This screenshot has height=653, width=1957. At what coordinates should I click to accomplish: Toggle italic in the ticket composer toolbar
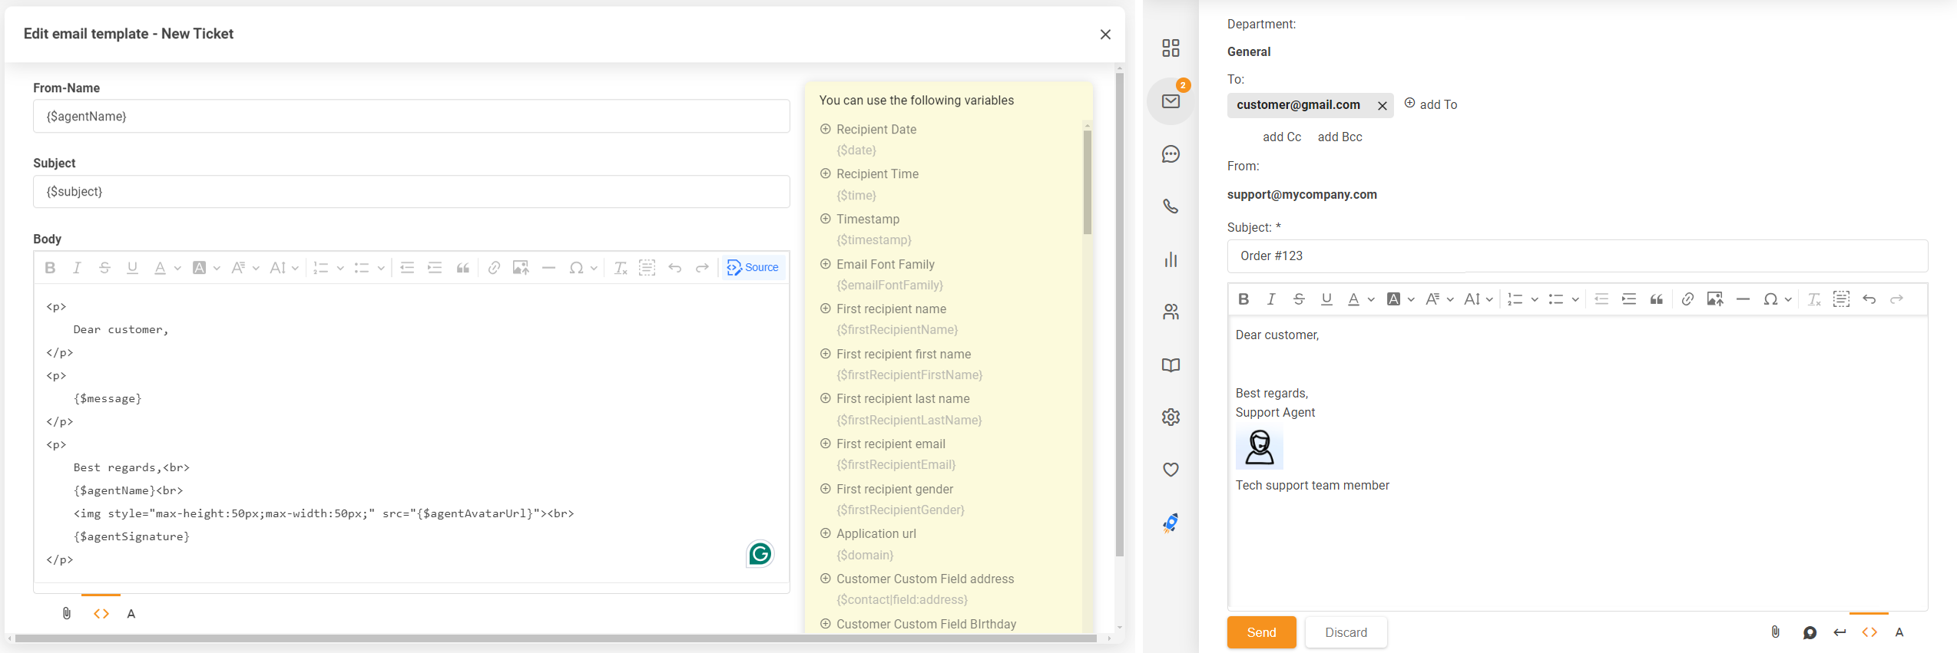[1271, 299]
